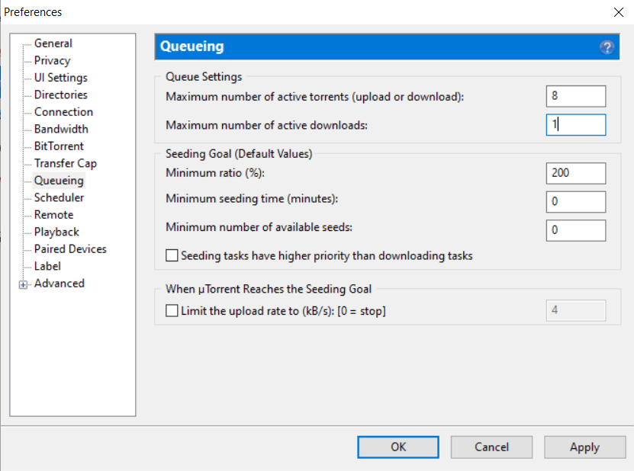Open the Scheduler page
This screenshot has height=471, width=634.
point(59,197)
